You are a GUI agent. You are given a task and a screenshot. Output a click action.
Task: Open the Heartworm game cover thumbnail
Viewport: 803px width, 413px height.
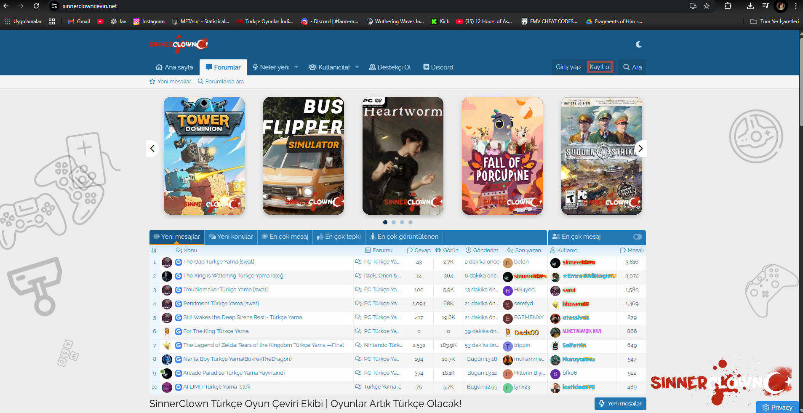point(403,156)
